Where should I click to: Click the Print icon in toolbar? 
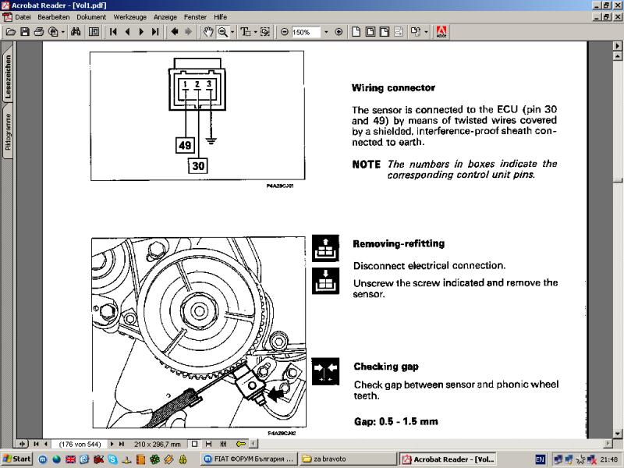[x=38, y=32]
